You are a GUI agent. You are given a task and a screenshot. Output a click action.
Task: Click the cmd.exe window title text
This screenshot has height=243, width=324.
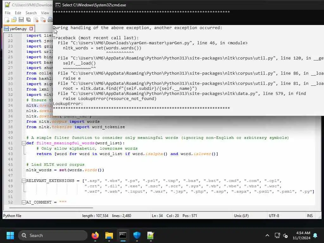94,5
